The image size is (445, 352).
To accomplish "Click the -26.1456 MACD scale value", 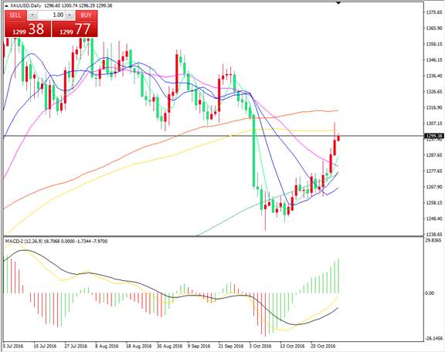I will coord(433,338).
